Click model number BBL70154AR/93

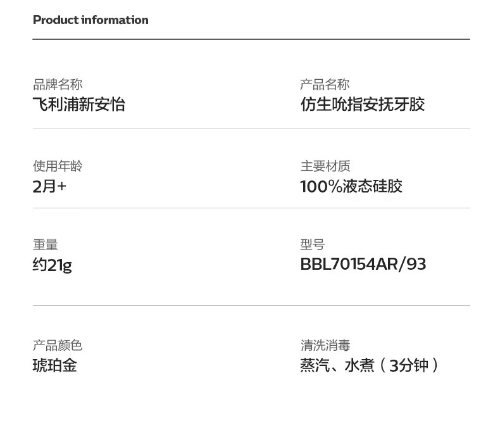tap(363, 264)
